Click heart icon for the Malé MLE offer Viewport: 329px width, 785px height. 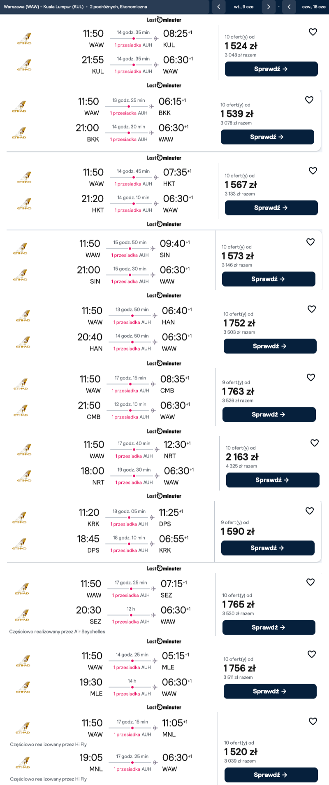point(312,654)
